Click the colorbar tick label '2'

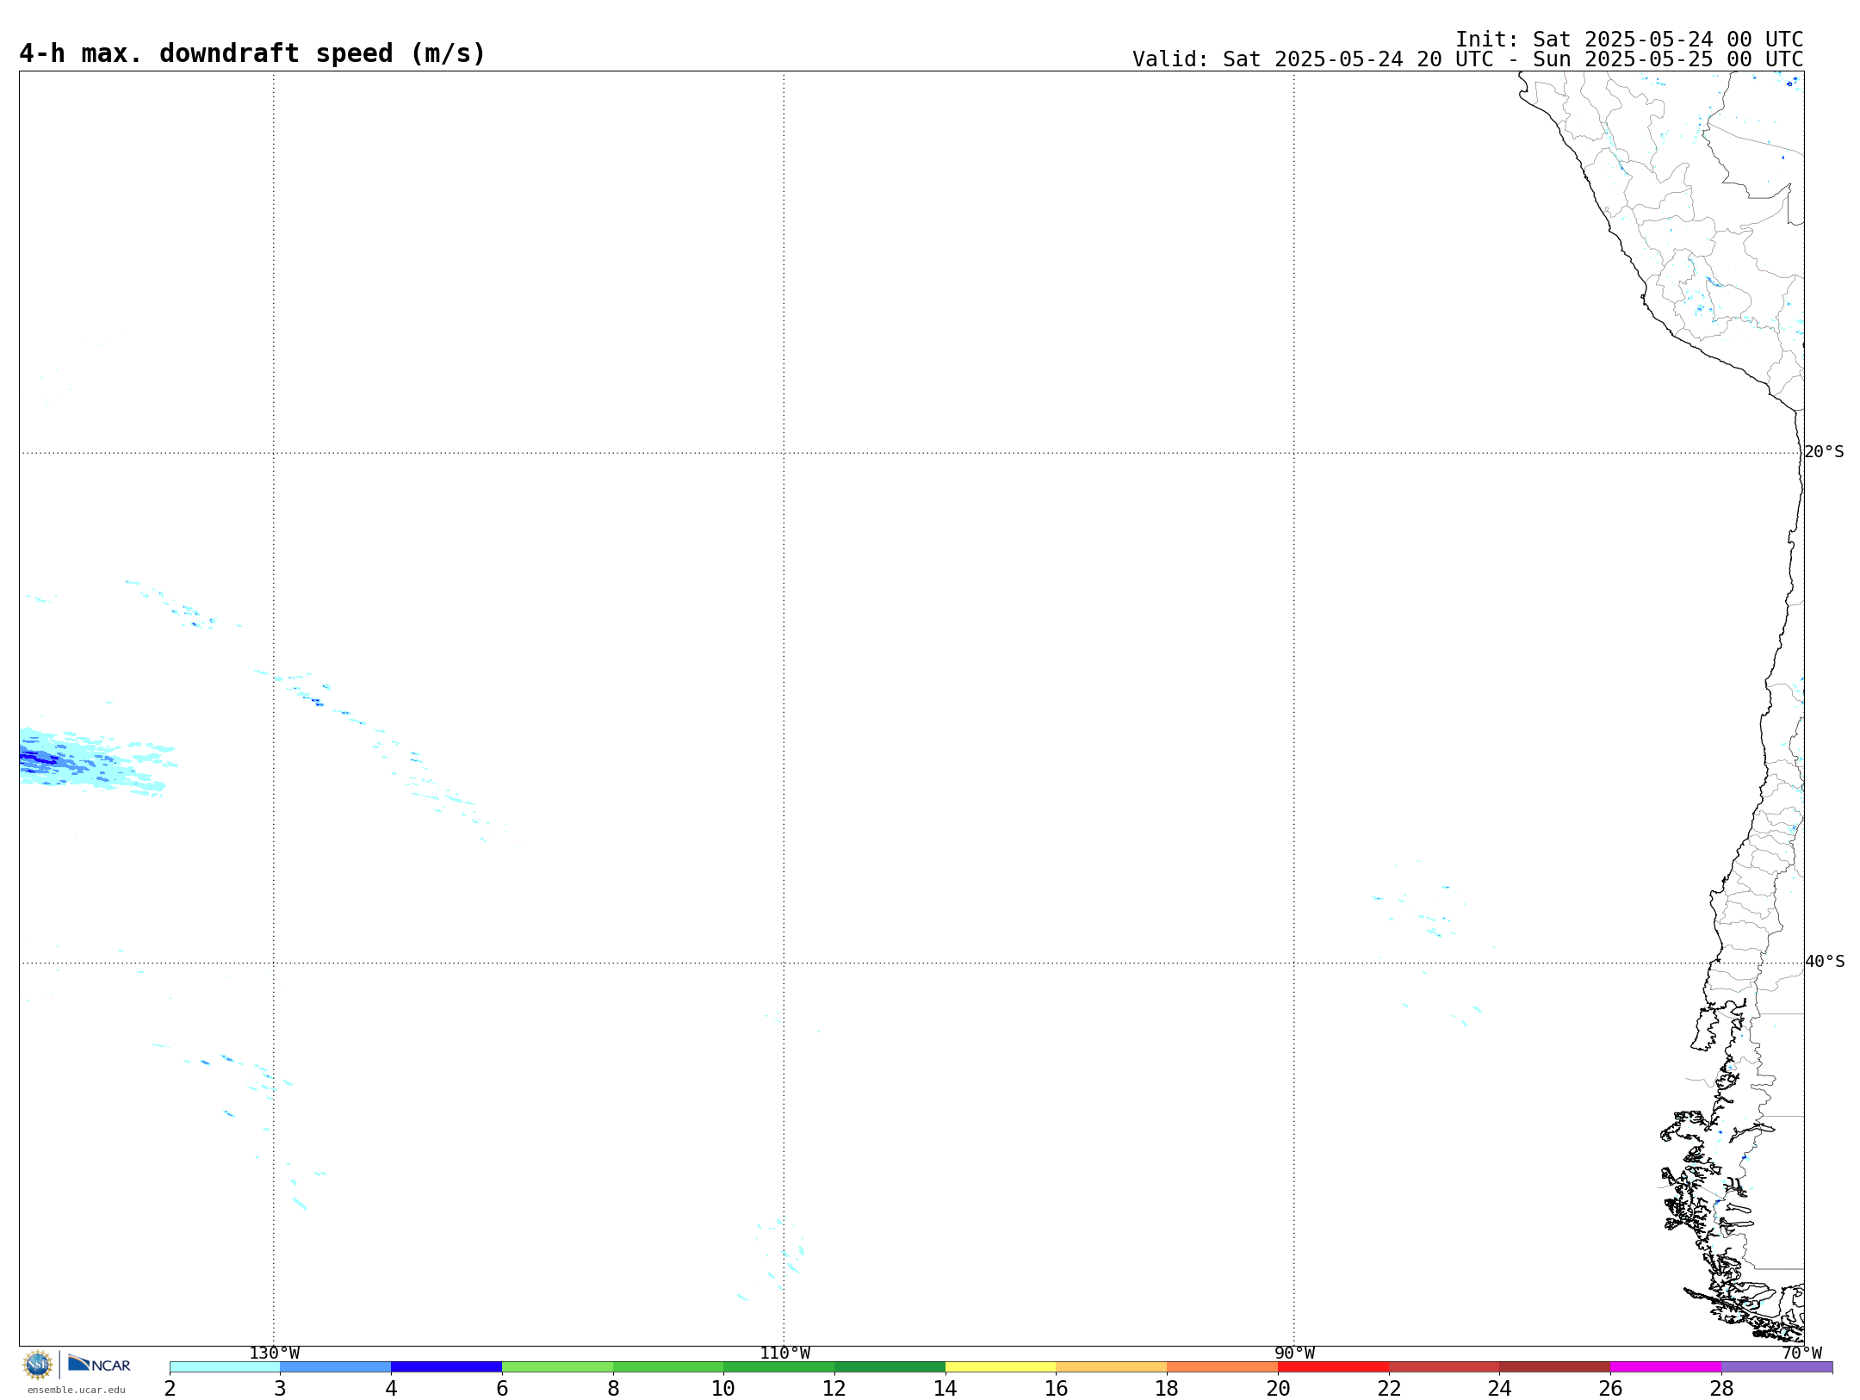point(170,1389)
